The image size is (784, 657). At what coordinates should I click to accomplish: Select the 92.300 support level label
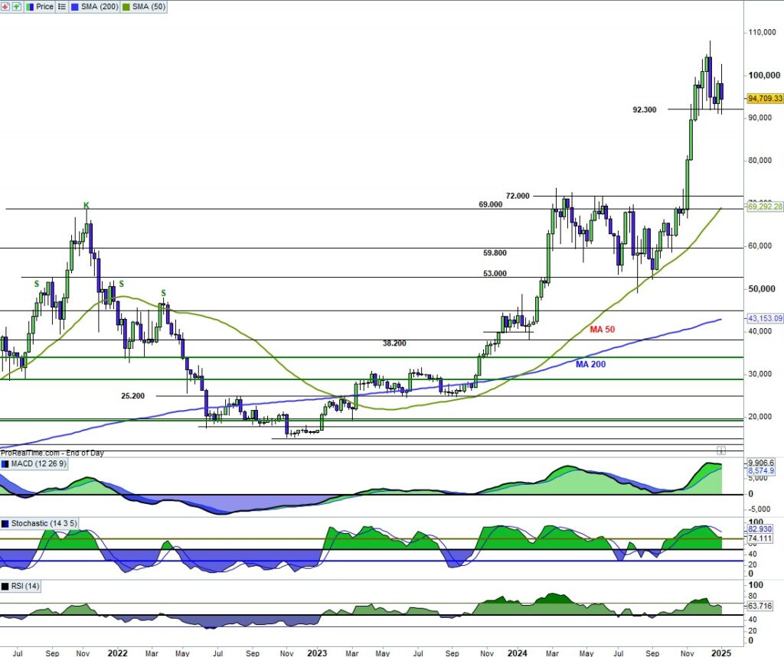(x=644, y=109)
